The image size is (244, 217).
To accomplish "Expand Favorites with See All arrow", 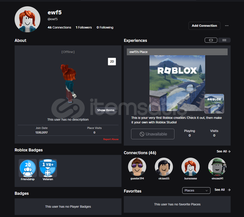I will click(x=222, y=190).
